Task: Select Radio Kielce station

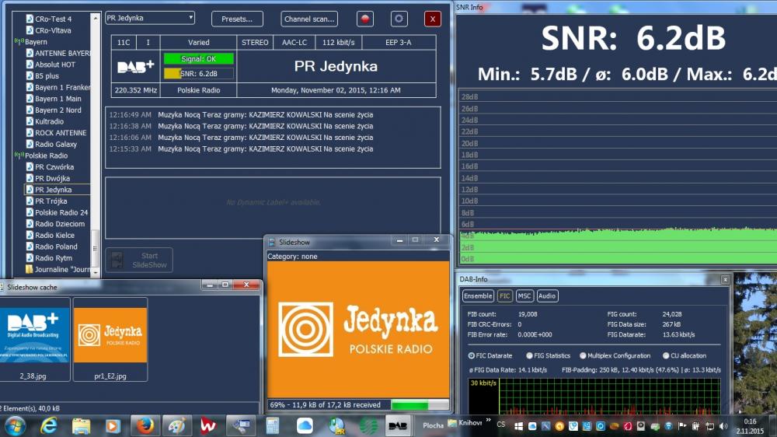Action: pyautogui.click(x=54, y=236)
